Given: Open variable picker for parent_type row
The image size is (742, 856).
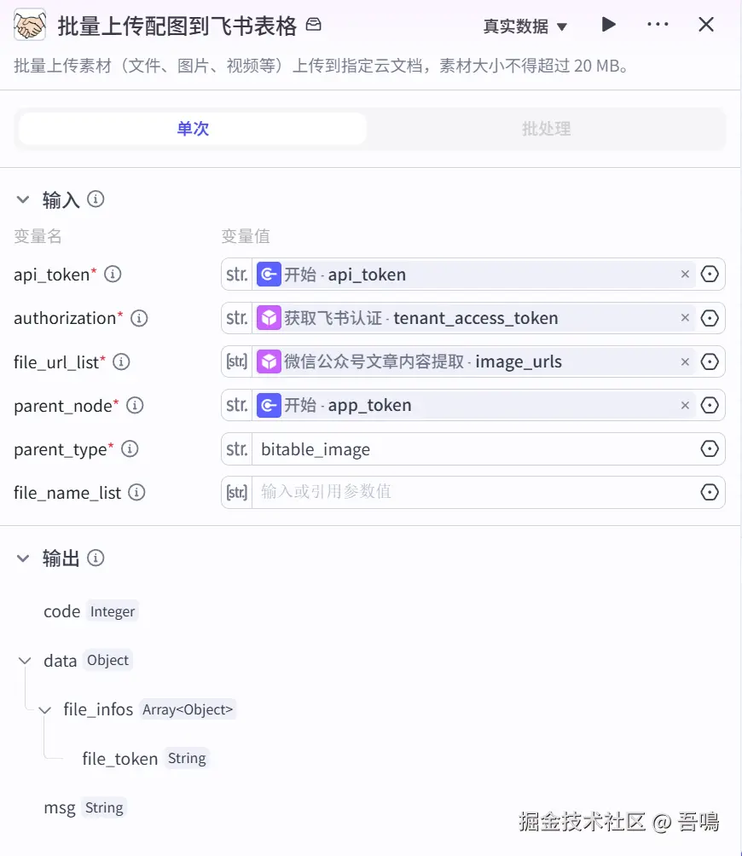Looking at the screenshot, I should click(710, 448).
